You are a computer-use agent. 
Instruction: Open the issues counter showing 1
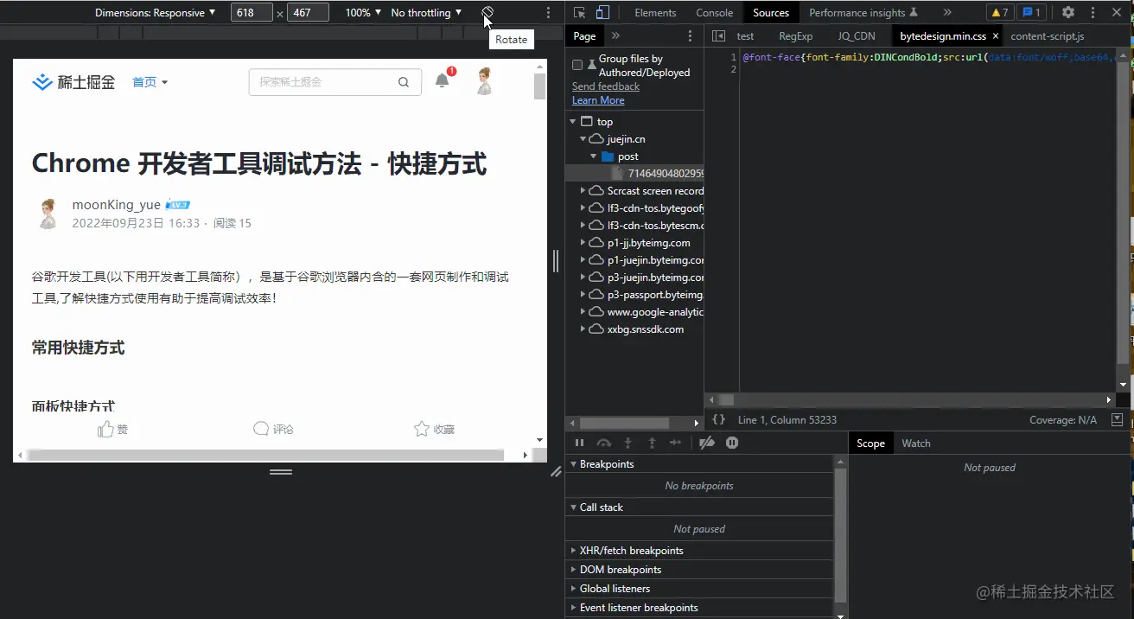point(1030,13)
